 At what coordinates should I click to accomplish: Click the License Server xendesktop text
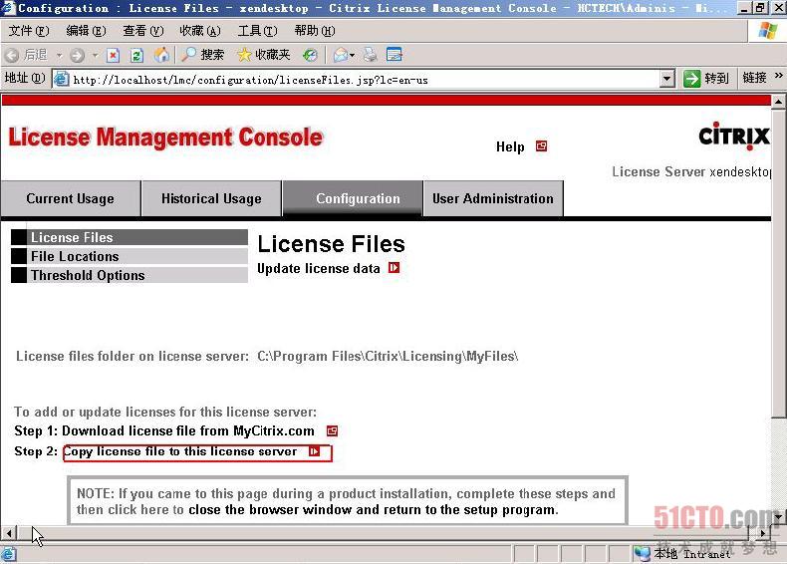[691, 171]
